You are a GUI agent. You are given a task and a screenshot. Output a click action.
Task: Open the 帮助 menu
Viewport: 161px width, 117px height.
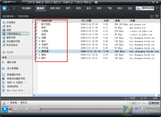[88, 2]
